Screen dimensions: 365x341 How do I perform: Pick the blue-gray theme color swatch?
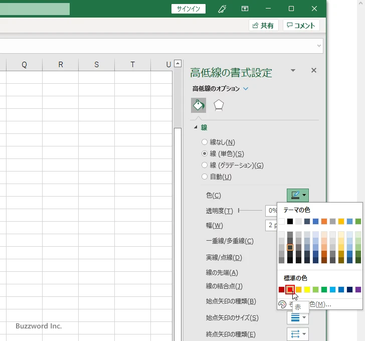(307, 221)
